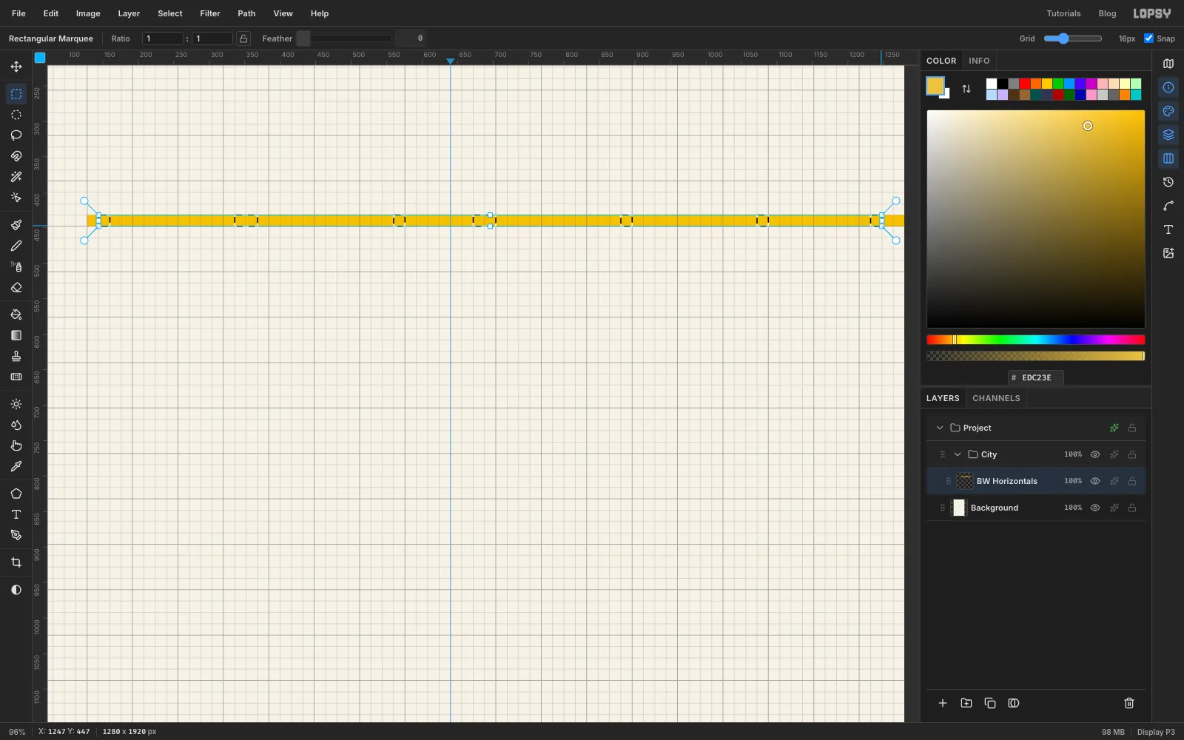Hide the Background layer
The height and width of the screenshot is (740, 1184).
pos(1095,508)
